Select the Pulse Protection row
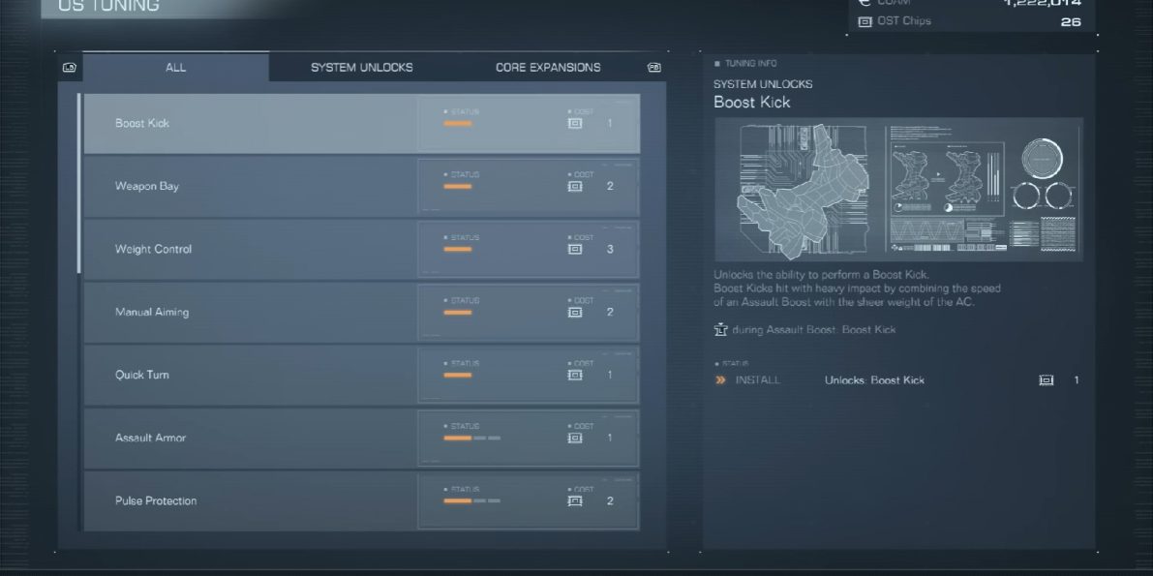 pyautogui.click(x=362, y=500)
